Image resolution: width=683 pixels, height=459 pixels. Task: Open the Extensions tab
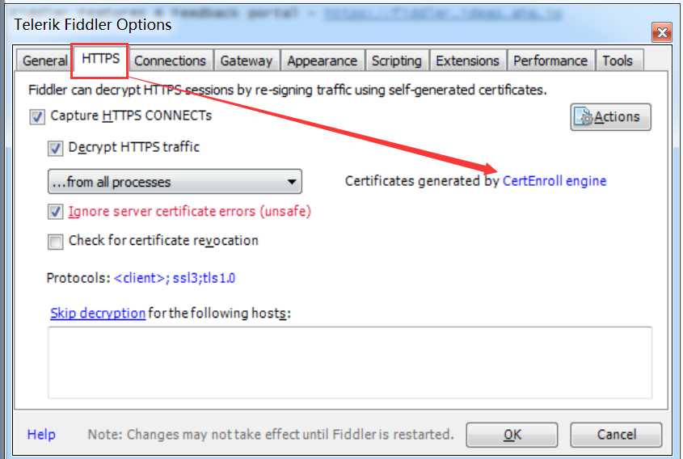467,61
